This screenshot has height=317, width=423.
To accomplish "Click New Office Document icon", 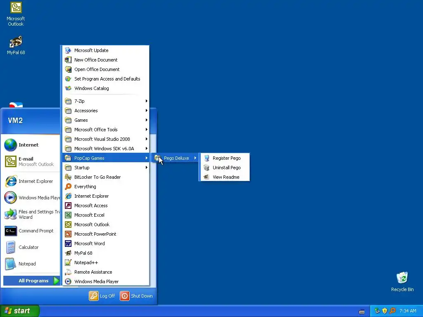I will coord(68,60).
